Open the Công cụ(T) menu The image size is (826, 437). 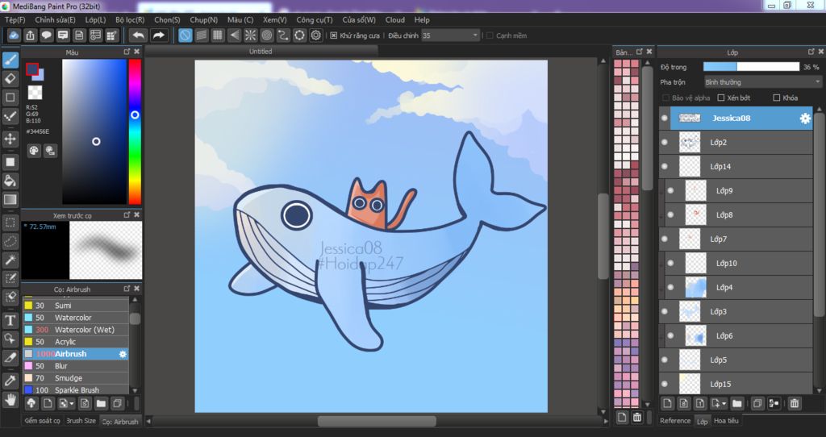(x=315, y=19)
